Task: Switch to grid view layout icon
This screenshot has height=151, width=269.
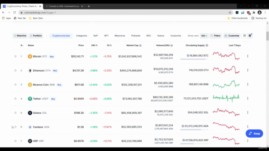Action: pos(250,36)
